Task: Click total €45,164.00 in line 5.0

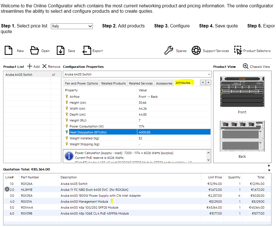Action: (257, 207)
